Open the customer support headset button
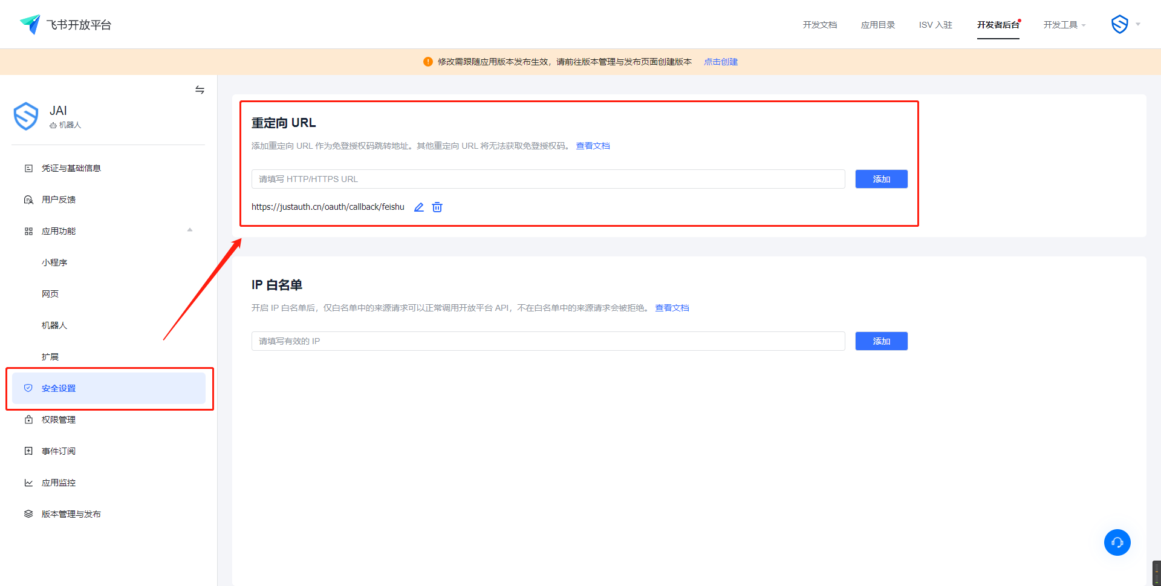 tap(1117, 542)
